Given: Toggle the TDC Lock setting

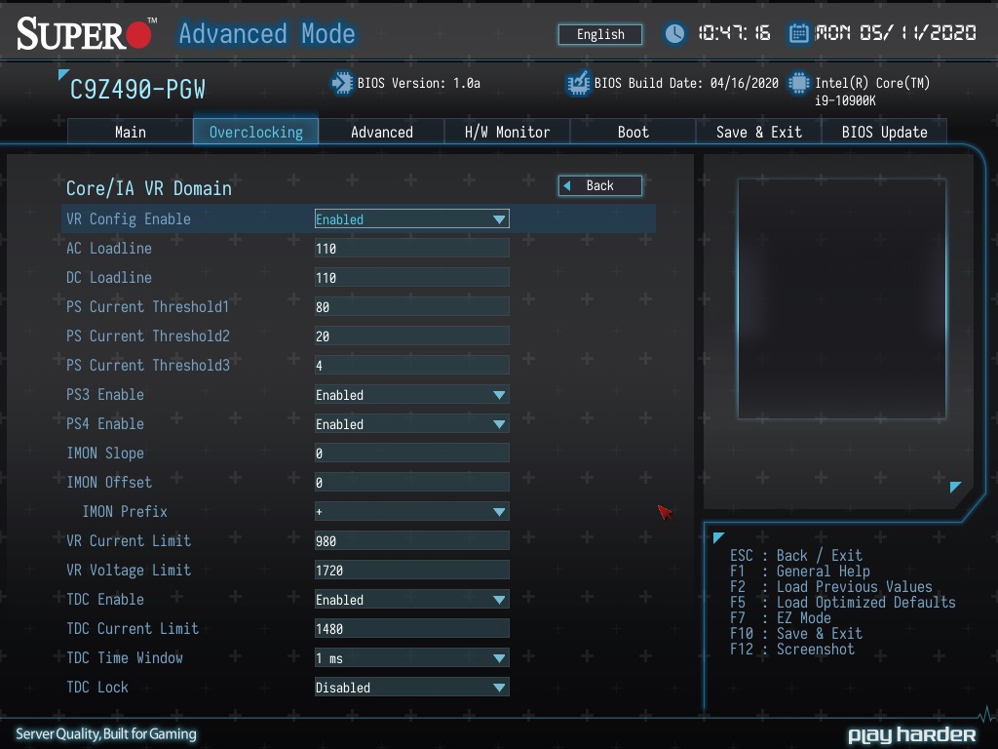Looking at the screenshot, I should coord(411,688).
